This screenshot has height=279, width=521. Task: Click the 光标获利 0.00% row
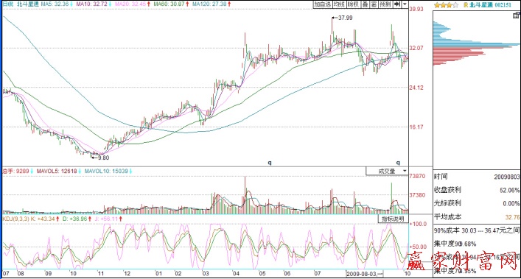[477, 203]
